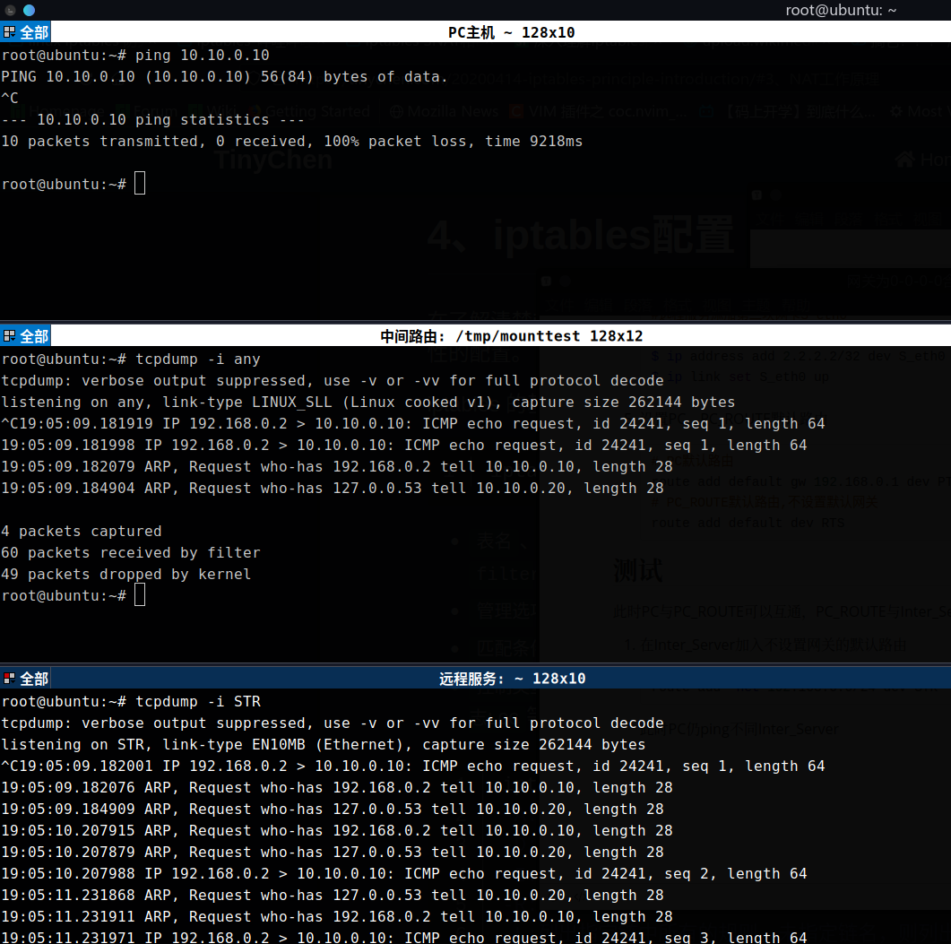Click the 'ping 10.10.0.10' command line
This screenshot has height=944, width=951.
click(202, 56)
